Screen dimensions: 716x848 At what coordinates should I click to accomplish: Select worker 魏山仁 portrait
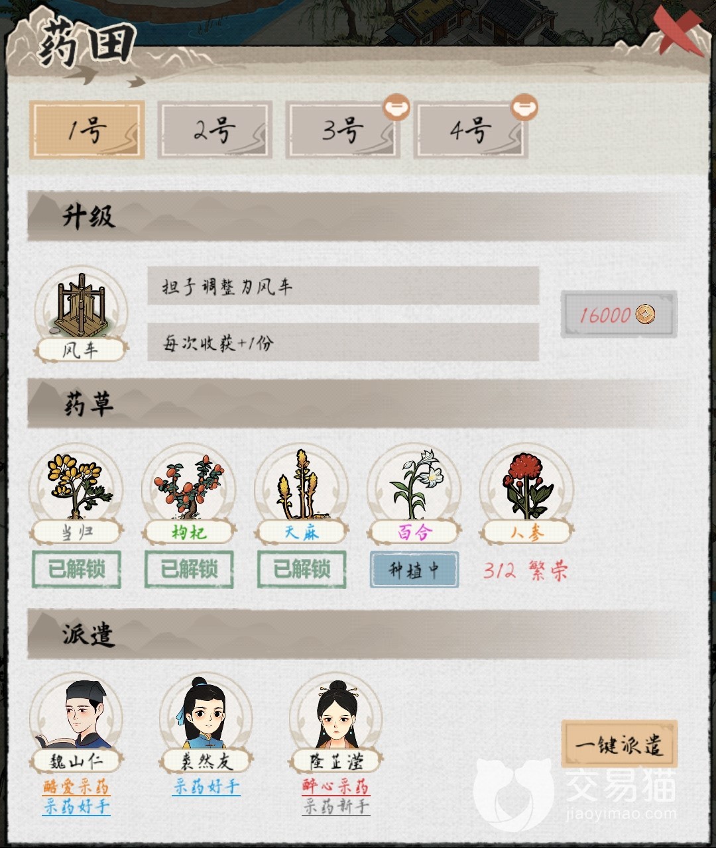(x=76, y=715)
